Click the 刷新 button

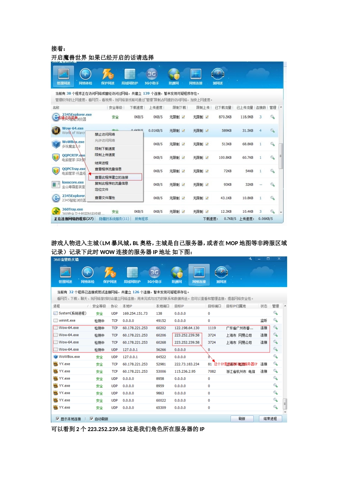(242, 419)
